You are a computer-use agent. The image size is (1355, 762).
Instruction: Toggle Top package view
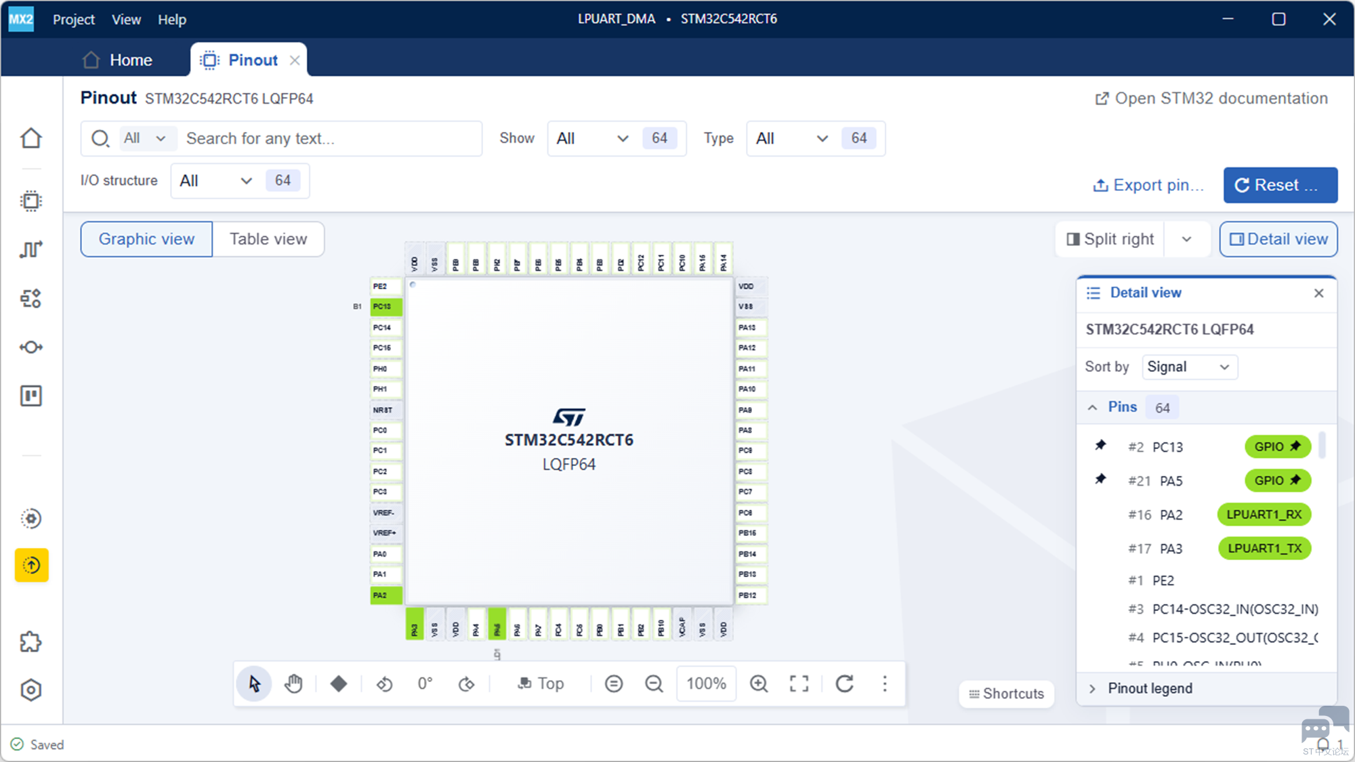[541, 683]
